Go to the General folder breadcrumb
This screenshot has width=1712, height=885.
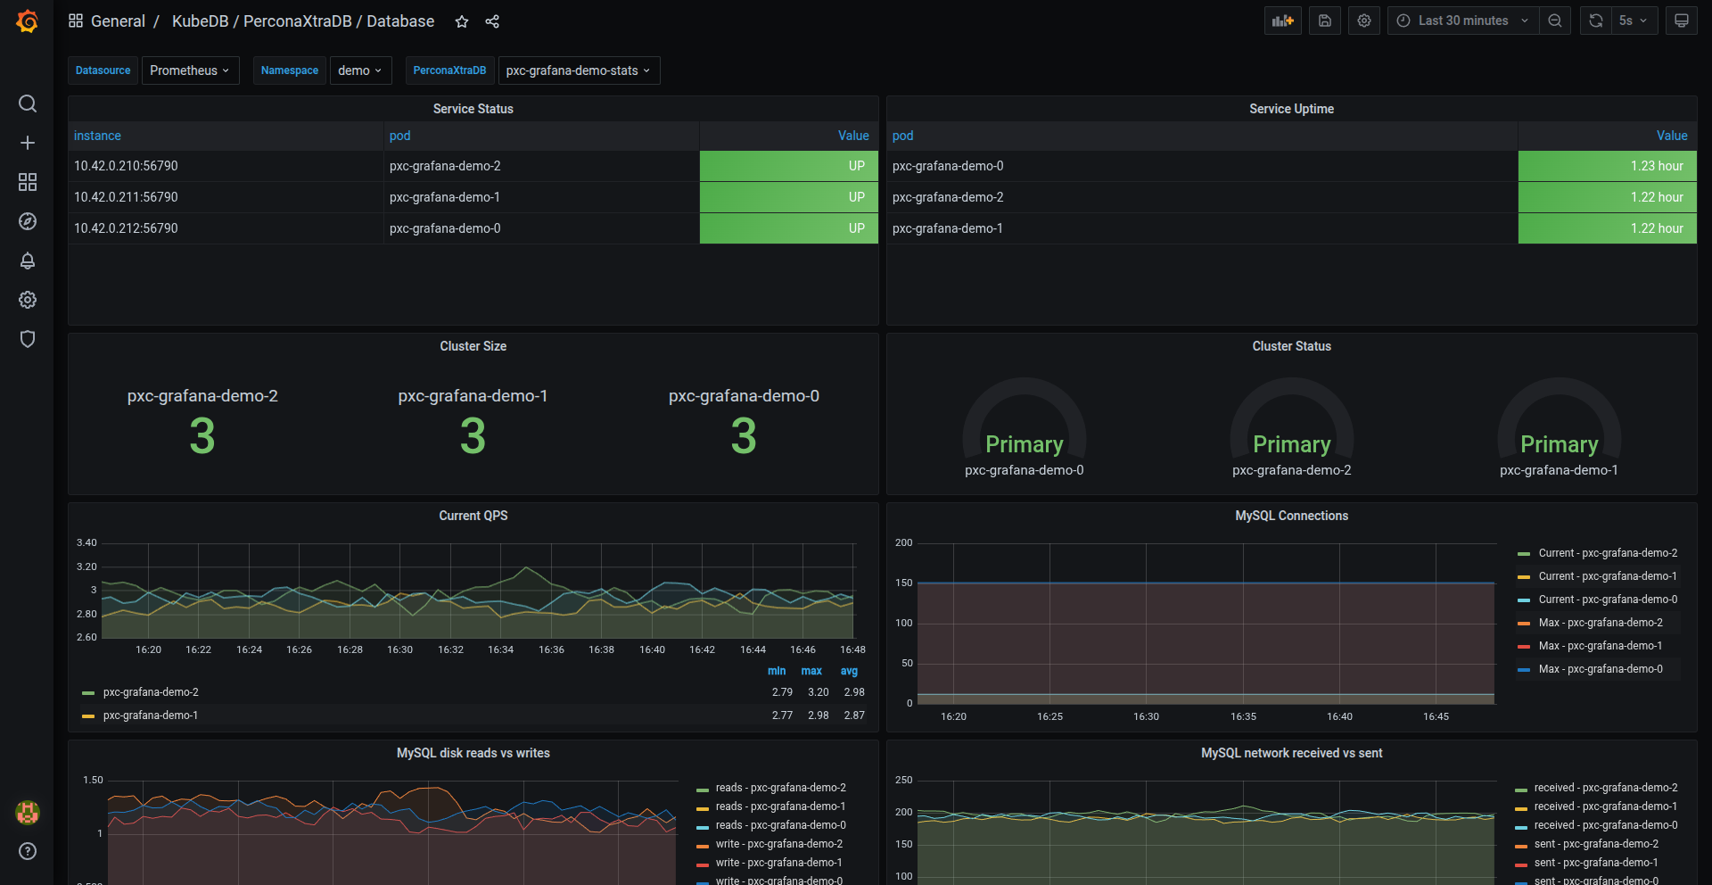coord(118,21)
